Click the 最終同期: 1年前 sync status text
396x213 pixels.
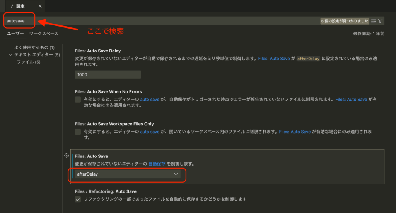[369, 34]
